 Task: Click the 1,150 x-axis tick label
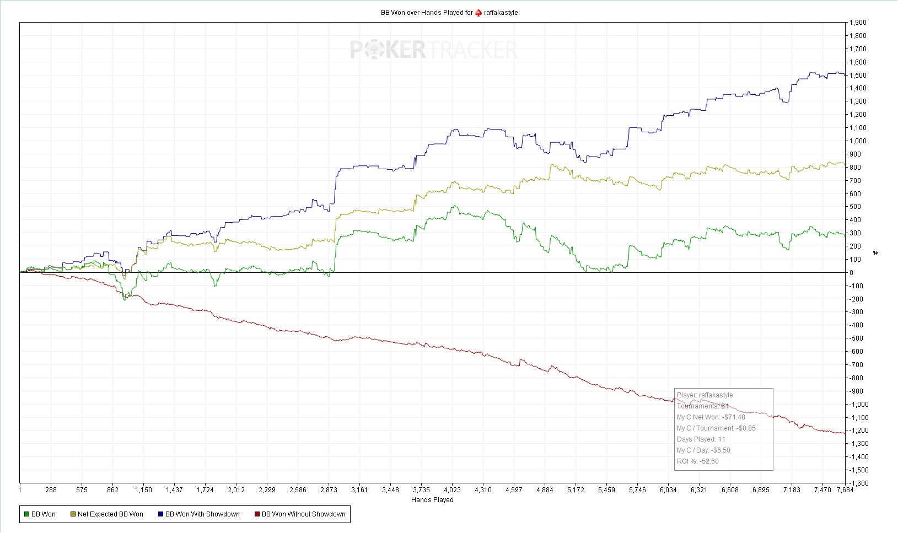click(144, 489)
